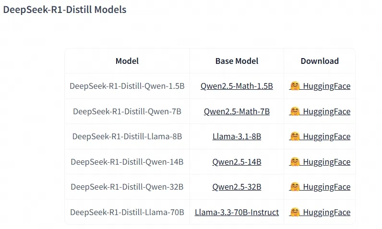Open the Qwen2.5-32B base model link
The image size is (382, 229).
(x=237, y=187)
